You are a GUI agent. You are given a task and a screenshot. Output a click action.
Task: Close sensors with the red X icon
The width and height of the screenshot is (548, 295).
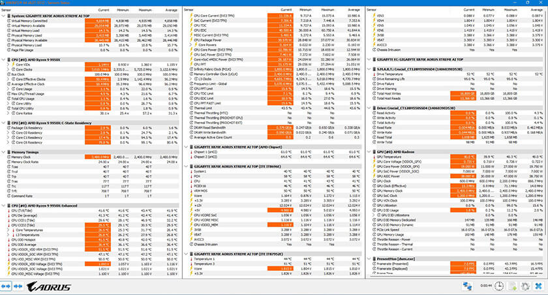pos(540,287)
